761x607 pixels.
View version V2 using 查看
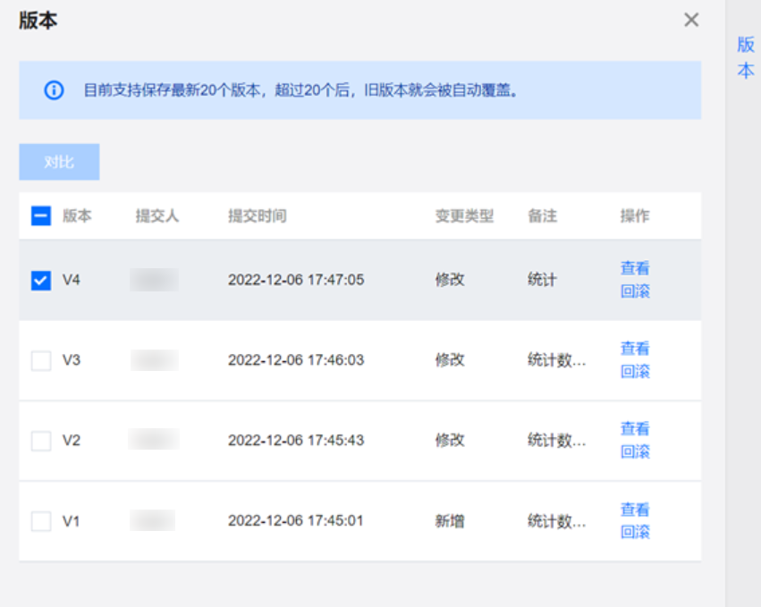tap(635, 429)
